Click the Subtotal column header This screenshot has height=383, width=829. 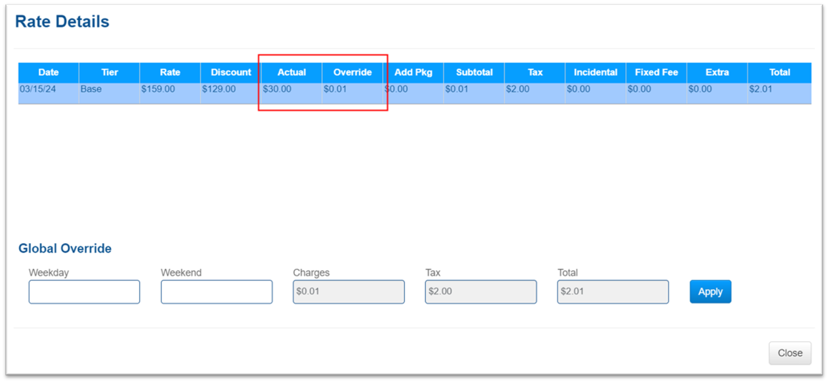pos(474,72)
